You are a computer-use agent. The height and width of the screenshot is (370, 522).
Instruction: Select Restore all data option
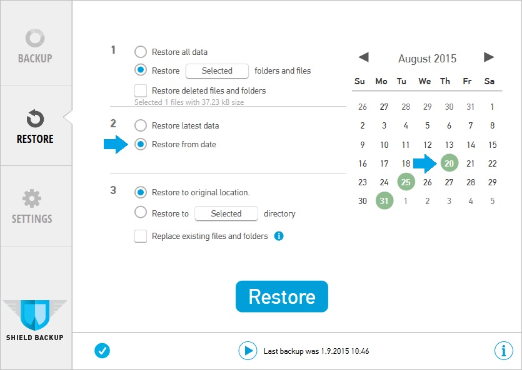(x=141, y=52)
